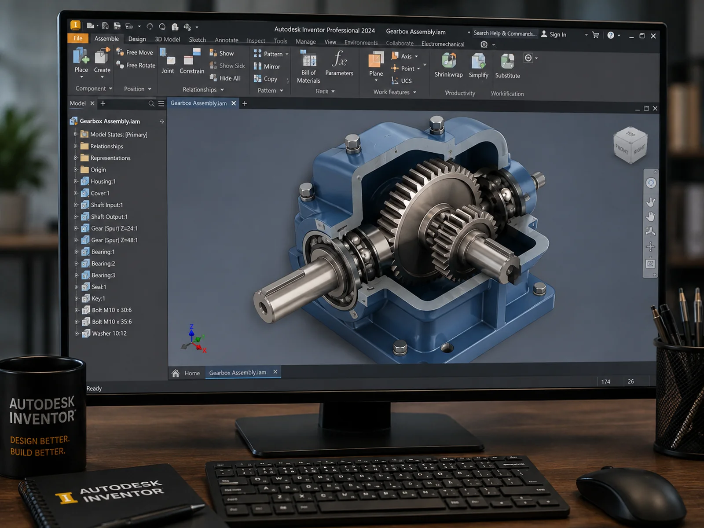Click the Home document tab label
The height and width of the screenshot is (528, 704).
point(192,373)
